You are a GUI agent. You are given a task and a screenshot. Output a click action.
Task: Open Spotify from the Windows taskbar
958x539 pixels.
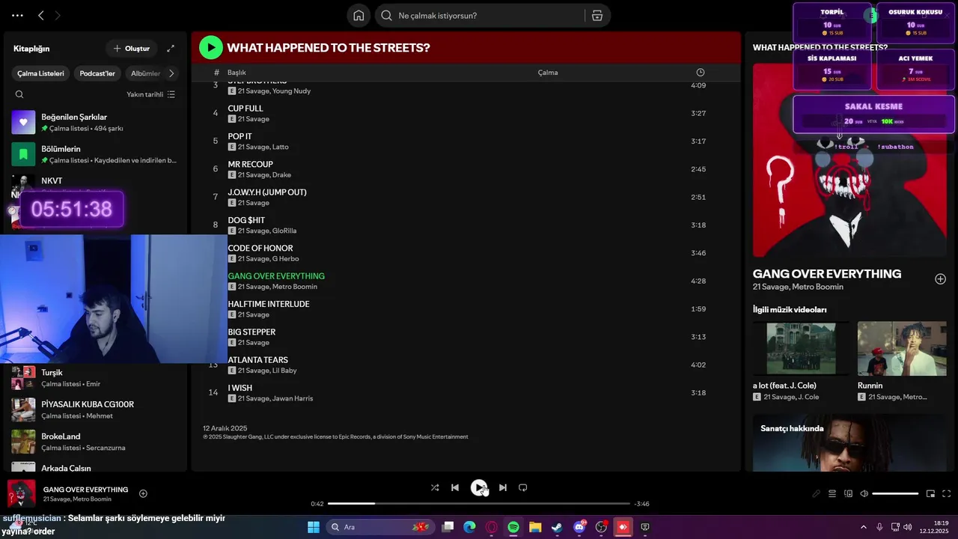513,527
